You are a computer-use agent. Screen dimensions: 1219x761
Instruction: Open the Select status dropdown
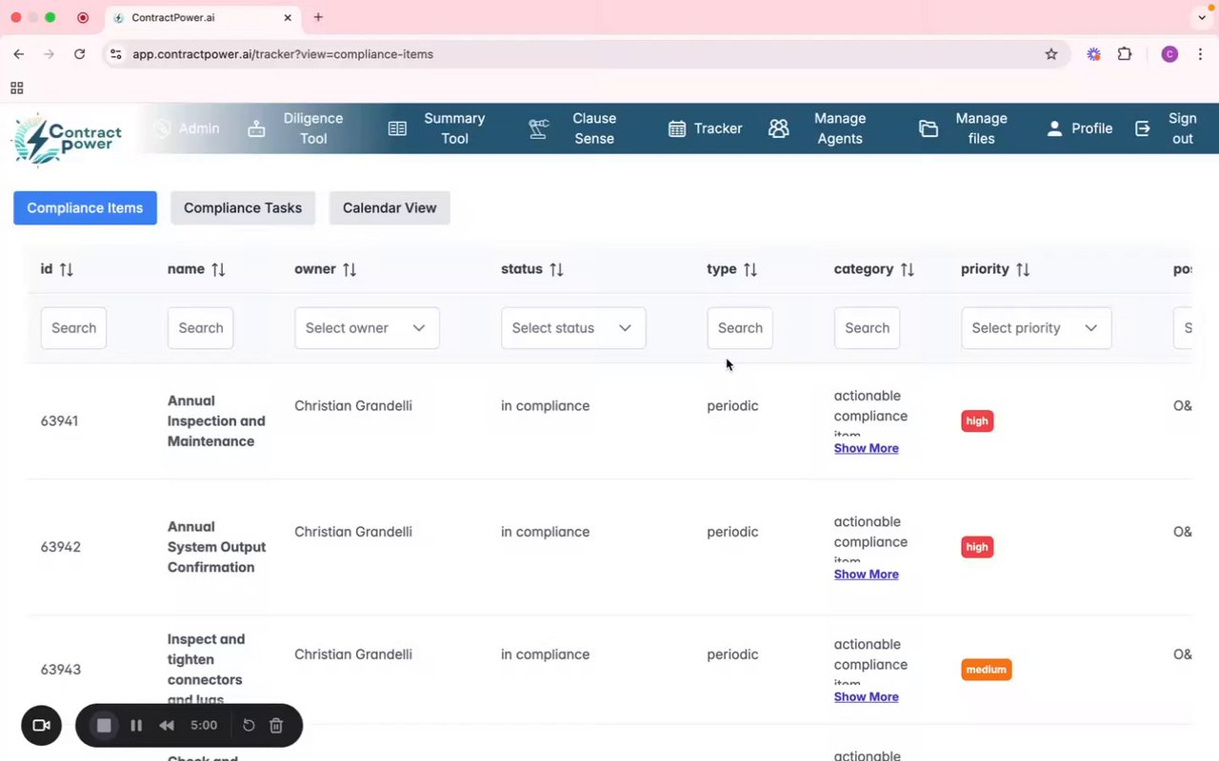(573, 328)
